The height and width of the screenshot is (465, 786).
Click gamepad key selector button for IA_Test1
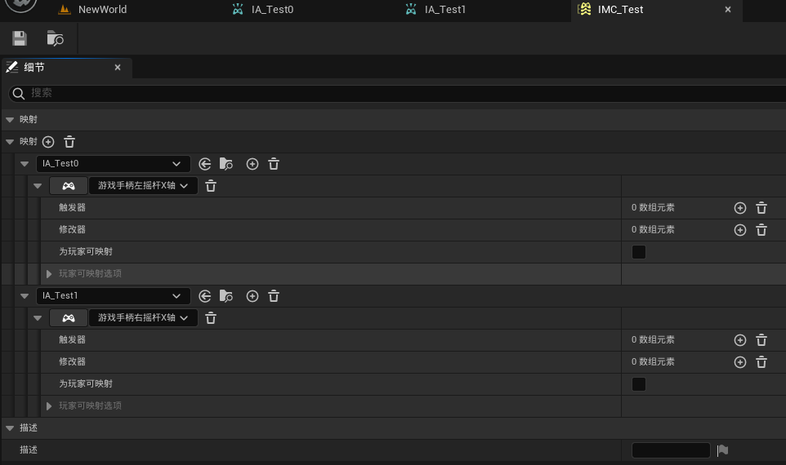pyautogui.click(x=69, y=318)
